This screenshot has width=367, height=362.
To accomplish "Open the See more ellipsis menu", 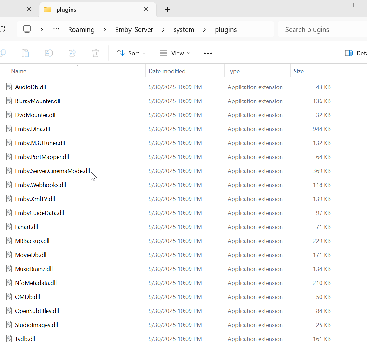I will tap(208, 53).
